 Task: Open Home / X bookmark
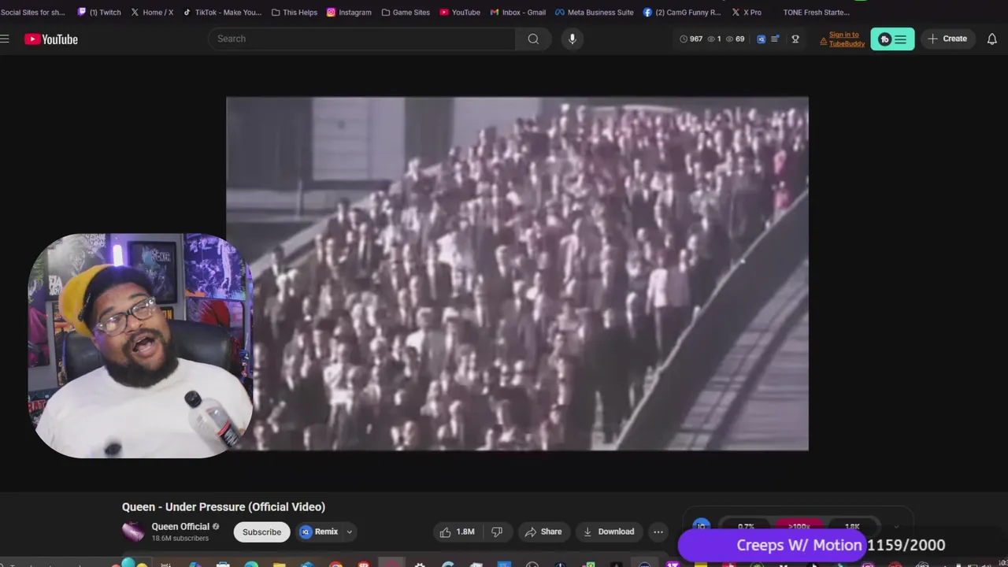[x=152, y=12]
